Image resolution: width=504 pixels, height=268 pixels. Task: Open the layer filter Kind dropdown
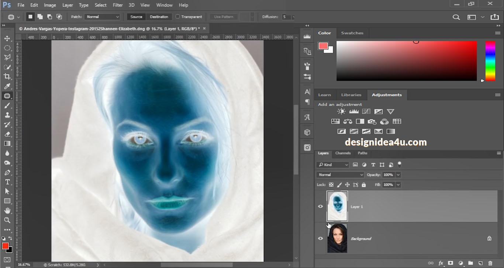click(x=333, y=165)
